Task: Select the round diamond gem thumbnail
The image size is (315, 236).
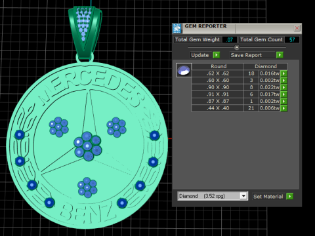Action: (184, 70)
